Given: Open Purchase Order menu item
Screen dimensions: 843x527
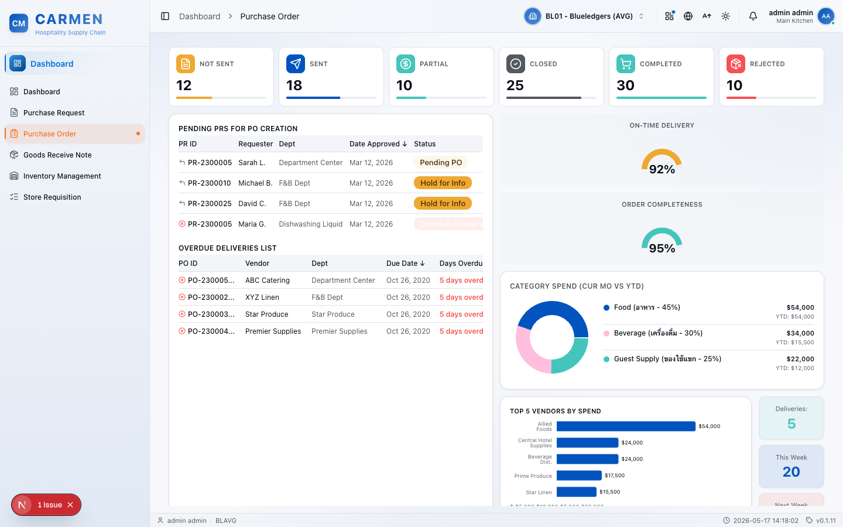Looking at the screenshot, I should 74,134.
